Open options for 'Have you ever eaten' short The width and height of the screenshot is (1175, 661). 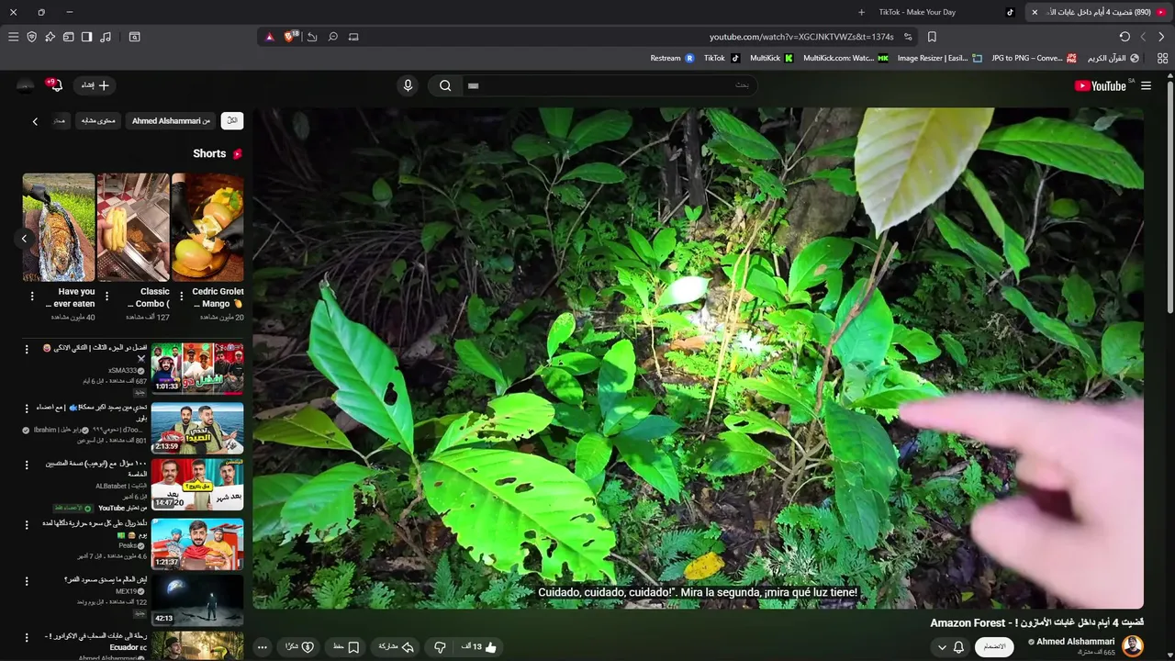click(32, 297)
